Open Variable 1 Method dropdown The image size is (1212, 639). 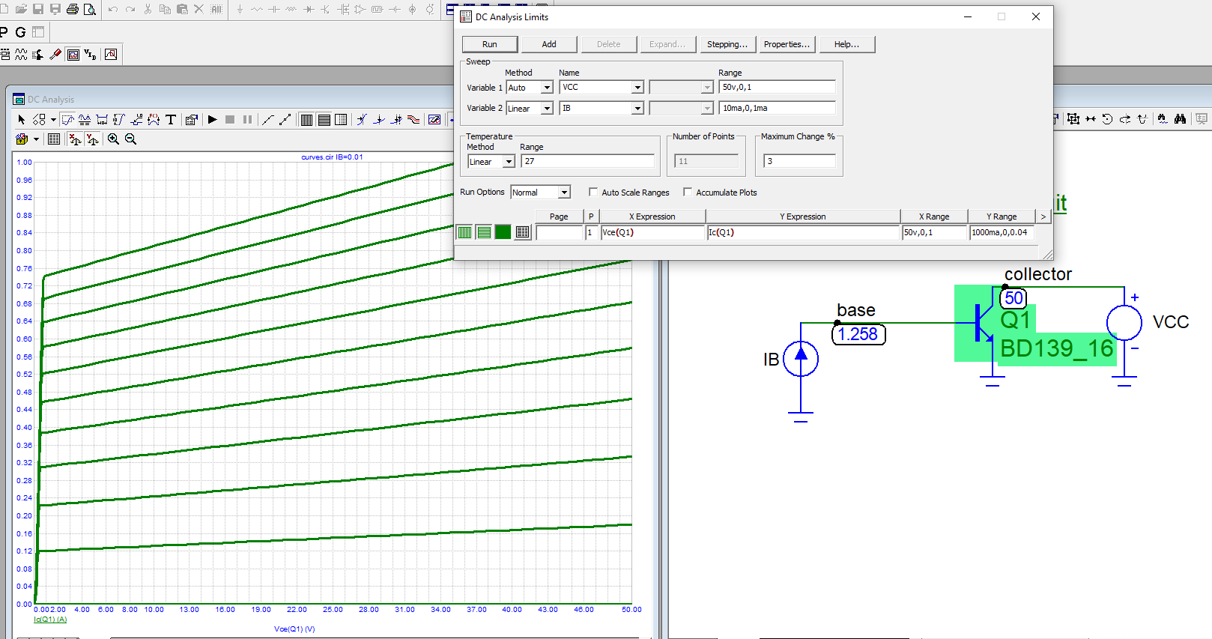click(547, 88)
